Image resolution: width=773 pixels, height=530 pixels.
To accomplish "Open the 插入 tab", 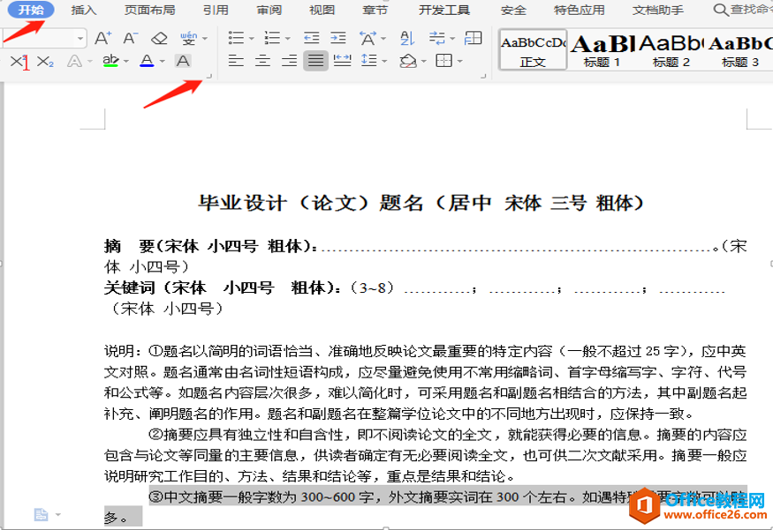I will (x=84, y=10).
